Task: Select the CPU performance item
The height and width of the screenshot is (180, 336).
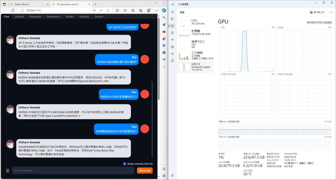Action: (196, 22)
